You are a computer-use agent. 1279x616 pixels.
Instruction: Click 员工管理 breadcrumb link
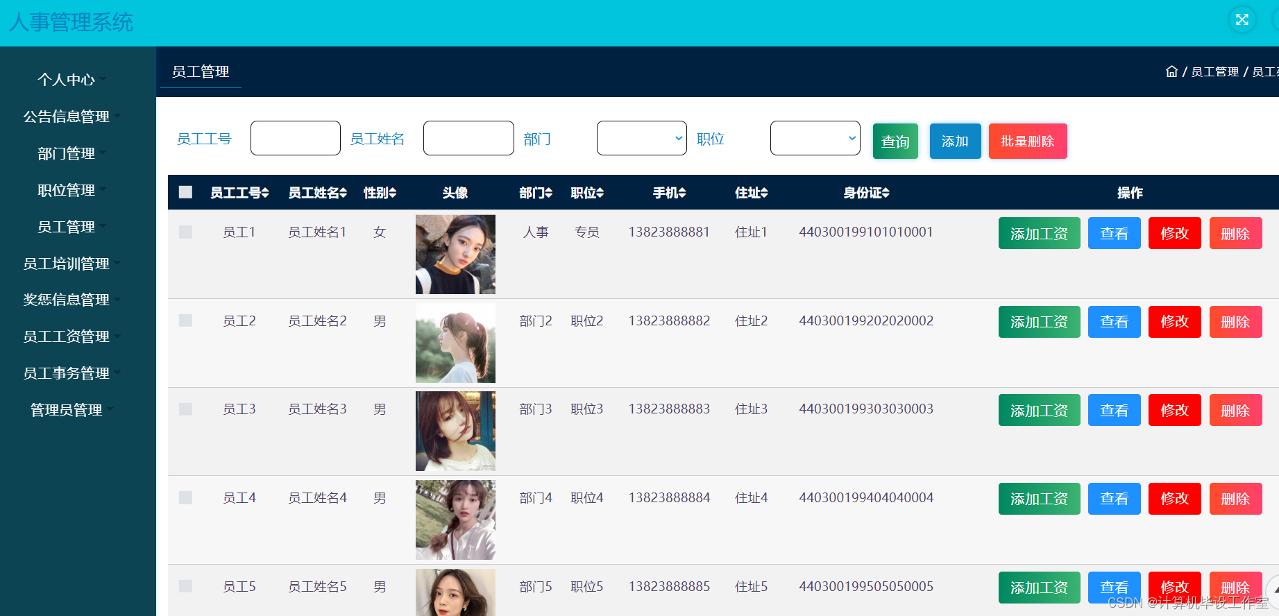click(x=1215, y=71)
